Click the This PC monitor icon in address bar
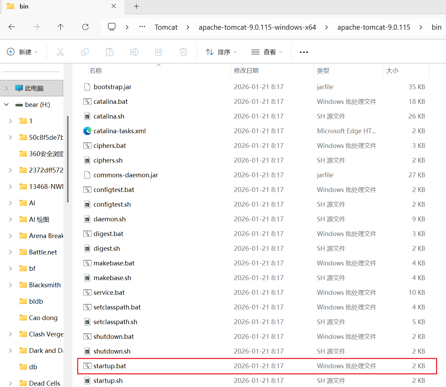Viewport: 446px width, 387px height. (x=112, y=27)
